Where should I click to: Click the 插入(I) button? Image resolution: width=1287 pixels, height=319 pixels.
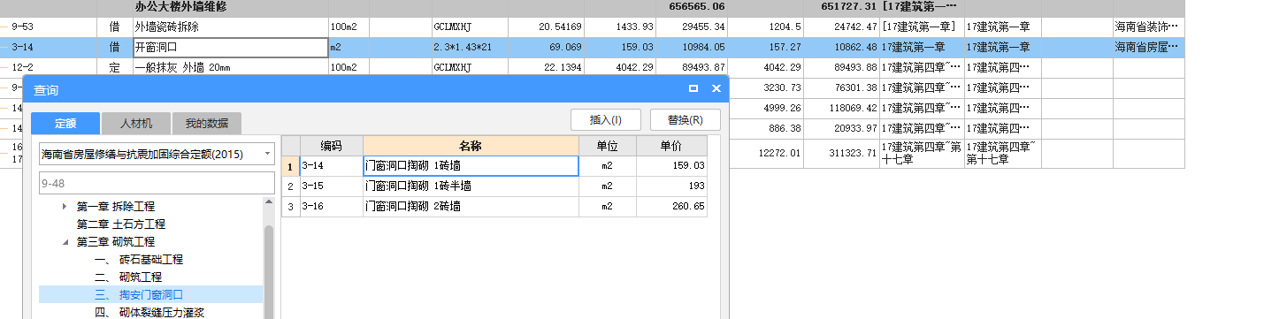(x=607, y=120)
